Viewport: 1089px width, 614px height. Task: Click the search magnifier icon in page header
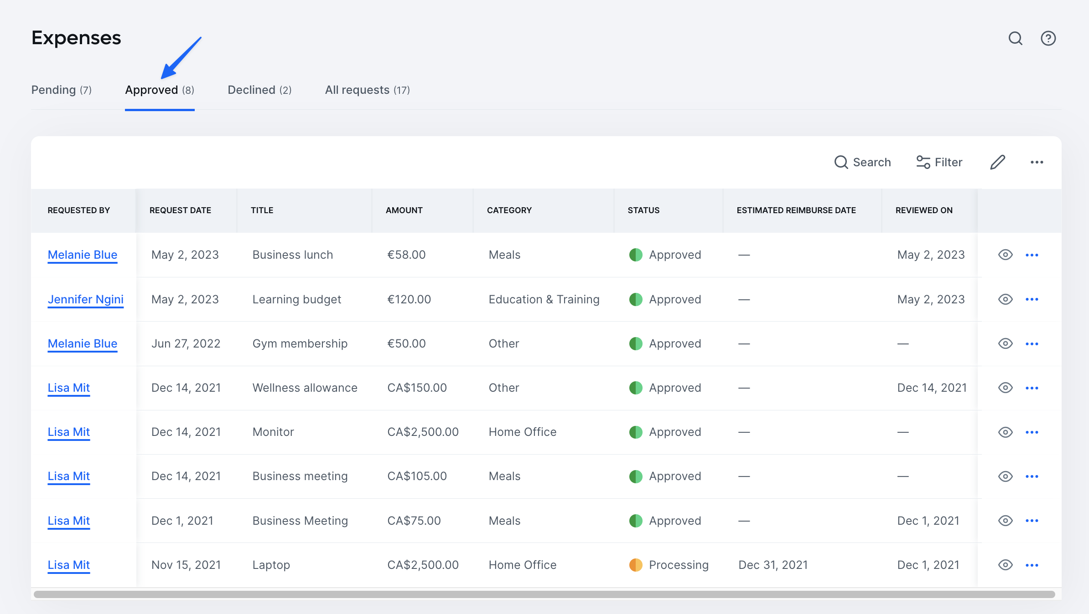(1016, 38)
